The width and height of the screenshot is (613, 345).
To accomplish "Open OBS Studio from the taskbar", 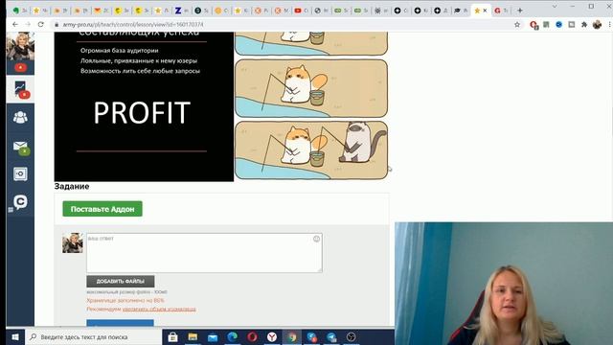I will (352, 336).
